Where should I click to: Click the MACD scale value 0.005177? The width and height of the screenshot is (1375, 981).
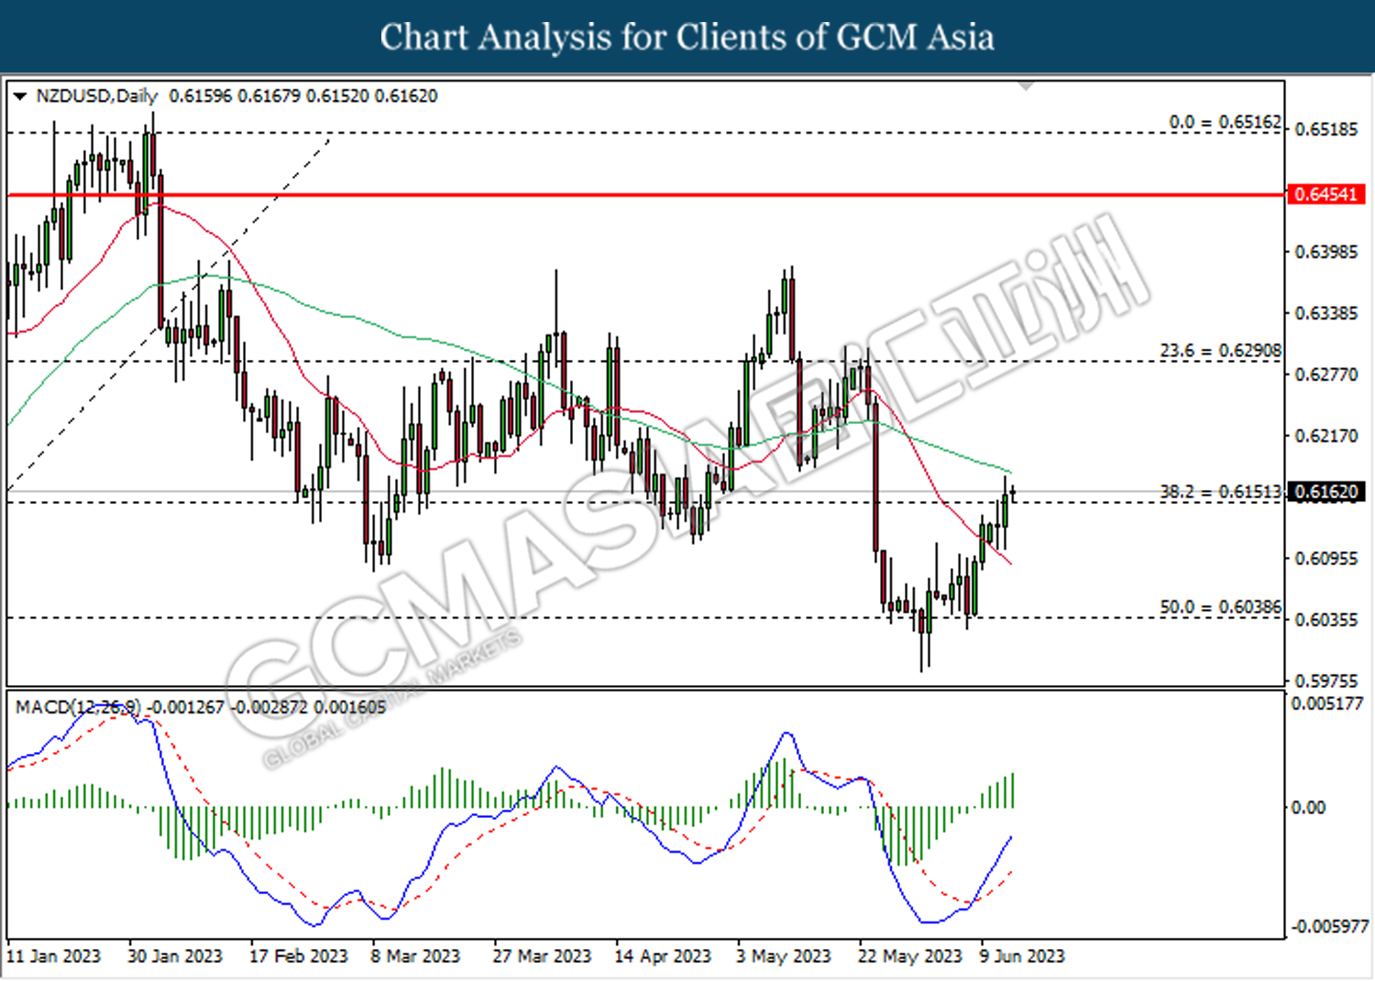click(x=1327, y=703)
